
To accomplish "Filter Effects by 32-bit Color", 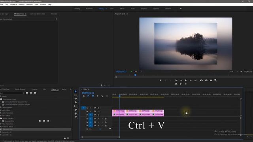I will (31, 93).
